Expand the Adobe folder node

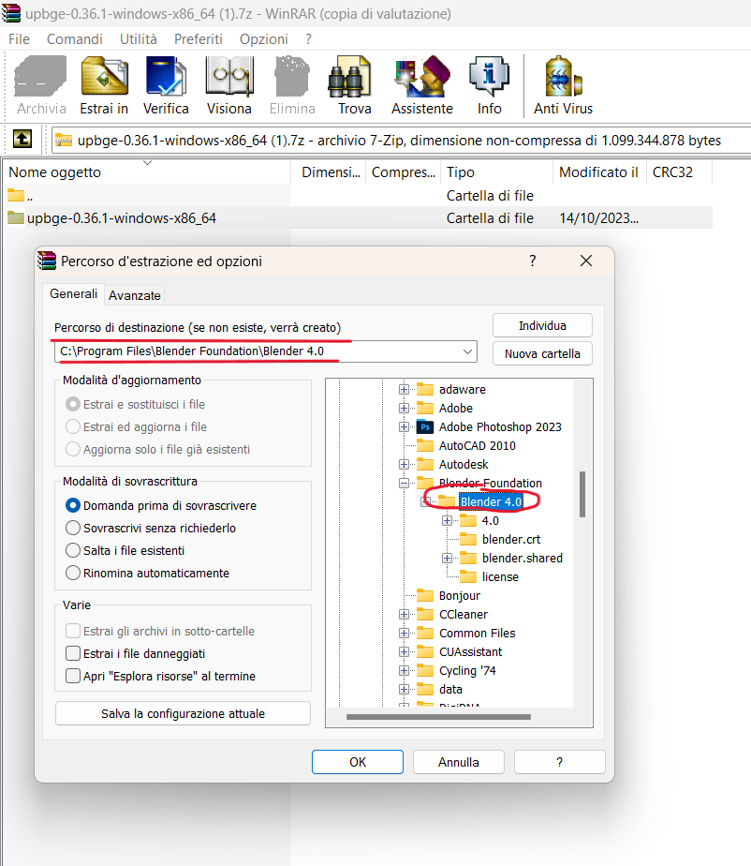tap(404, 408)
